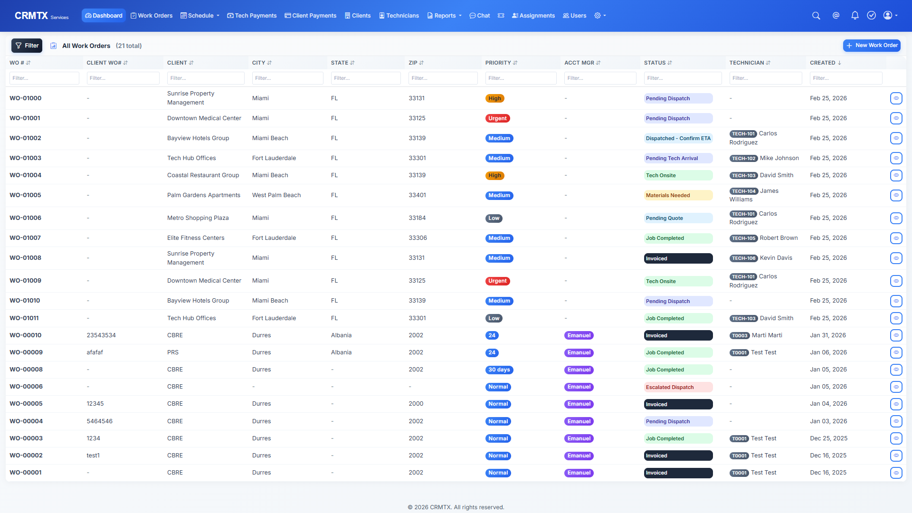Screen dimensions: 912x513
Task: Click the copy icon beside All Work Orders
Action: tap(53, 46)
